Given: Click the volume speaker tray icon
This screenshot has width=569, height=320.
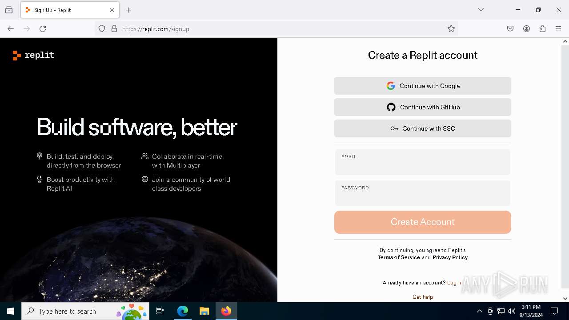Looking at the screenshot, I should tap(512, 311).
